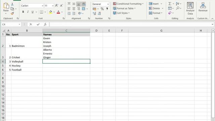Open Cell Styles menu
The height and width of the screenshot is (121, 215).
pyautogui.click(x=121, y=13)
